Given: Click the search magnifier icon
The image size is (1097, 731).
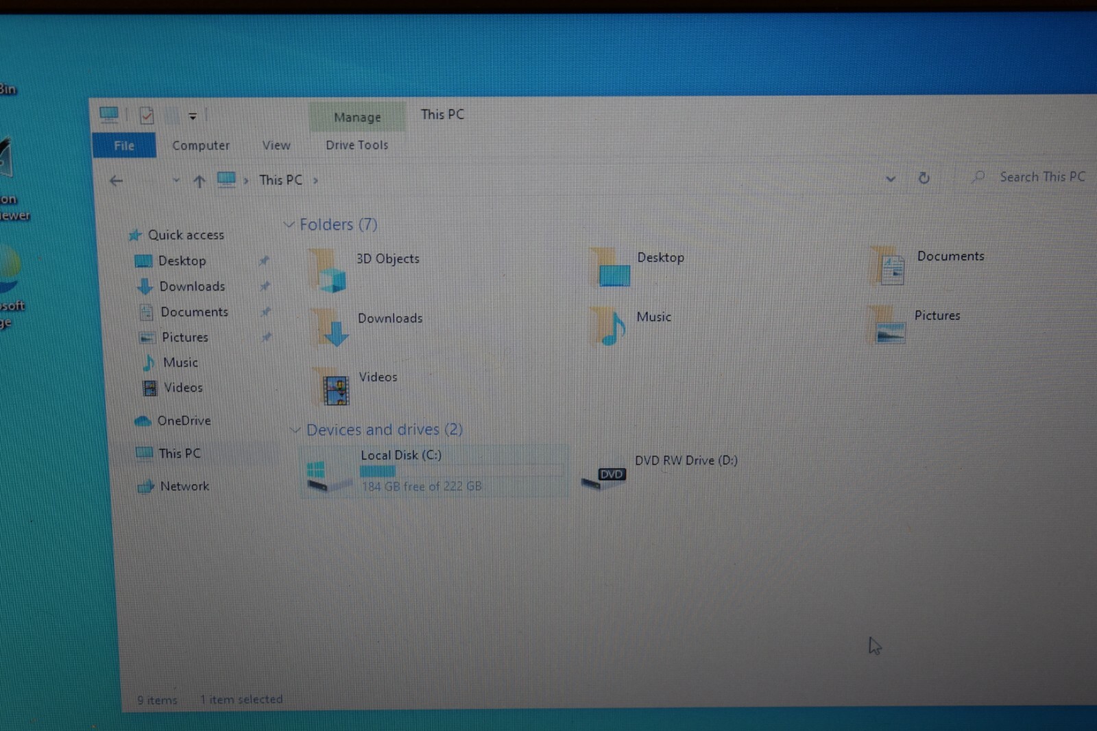Looking at the screenshot, I should tap(978, 177).
